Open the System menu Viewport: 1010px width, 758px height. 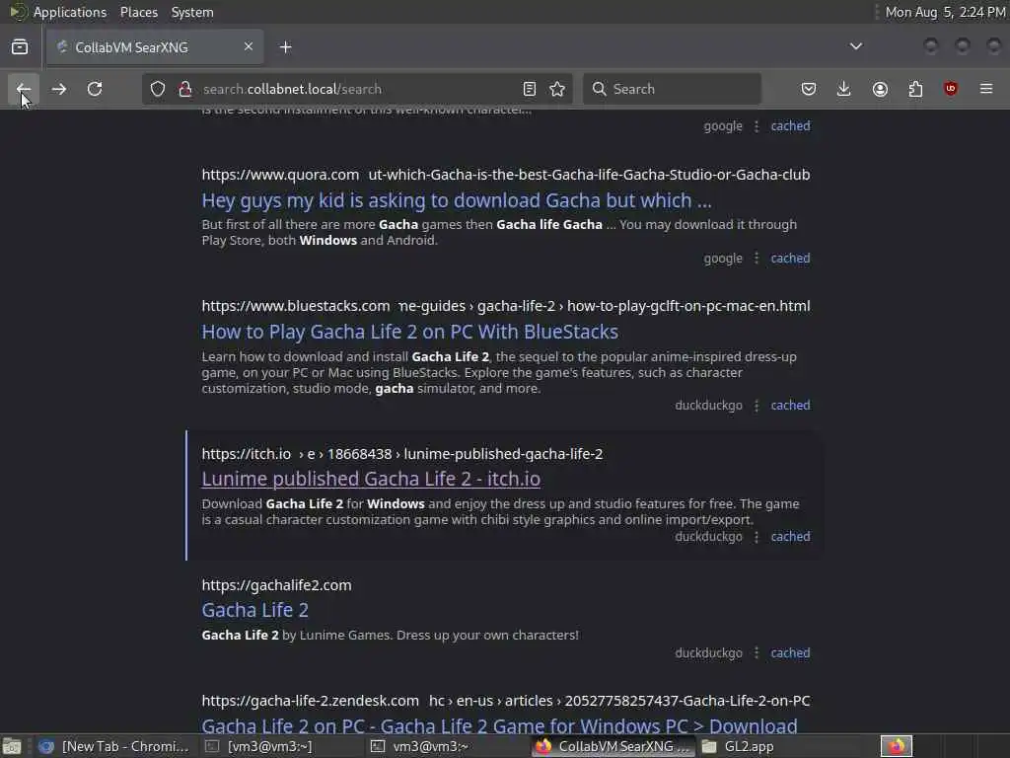tap(192, 12)
